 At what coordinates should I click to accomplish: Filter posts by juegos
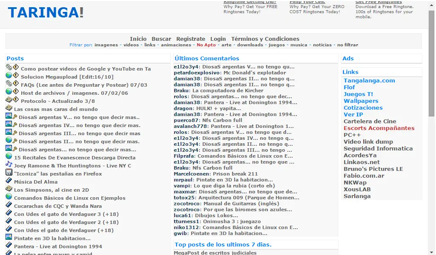(277, 45)
